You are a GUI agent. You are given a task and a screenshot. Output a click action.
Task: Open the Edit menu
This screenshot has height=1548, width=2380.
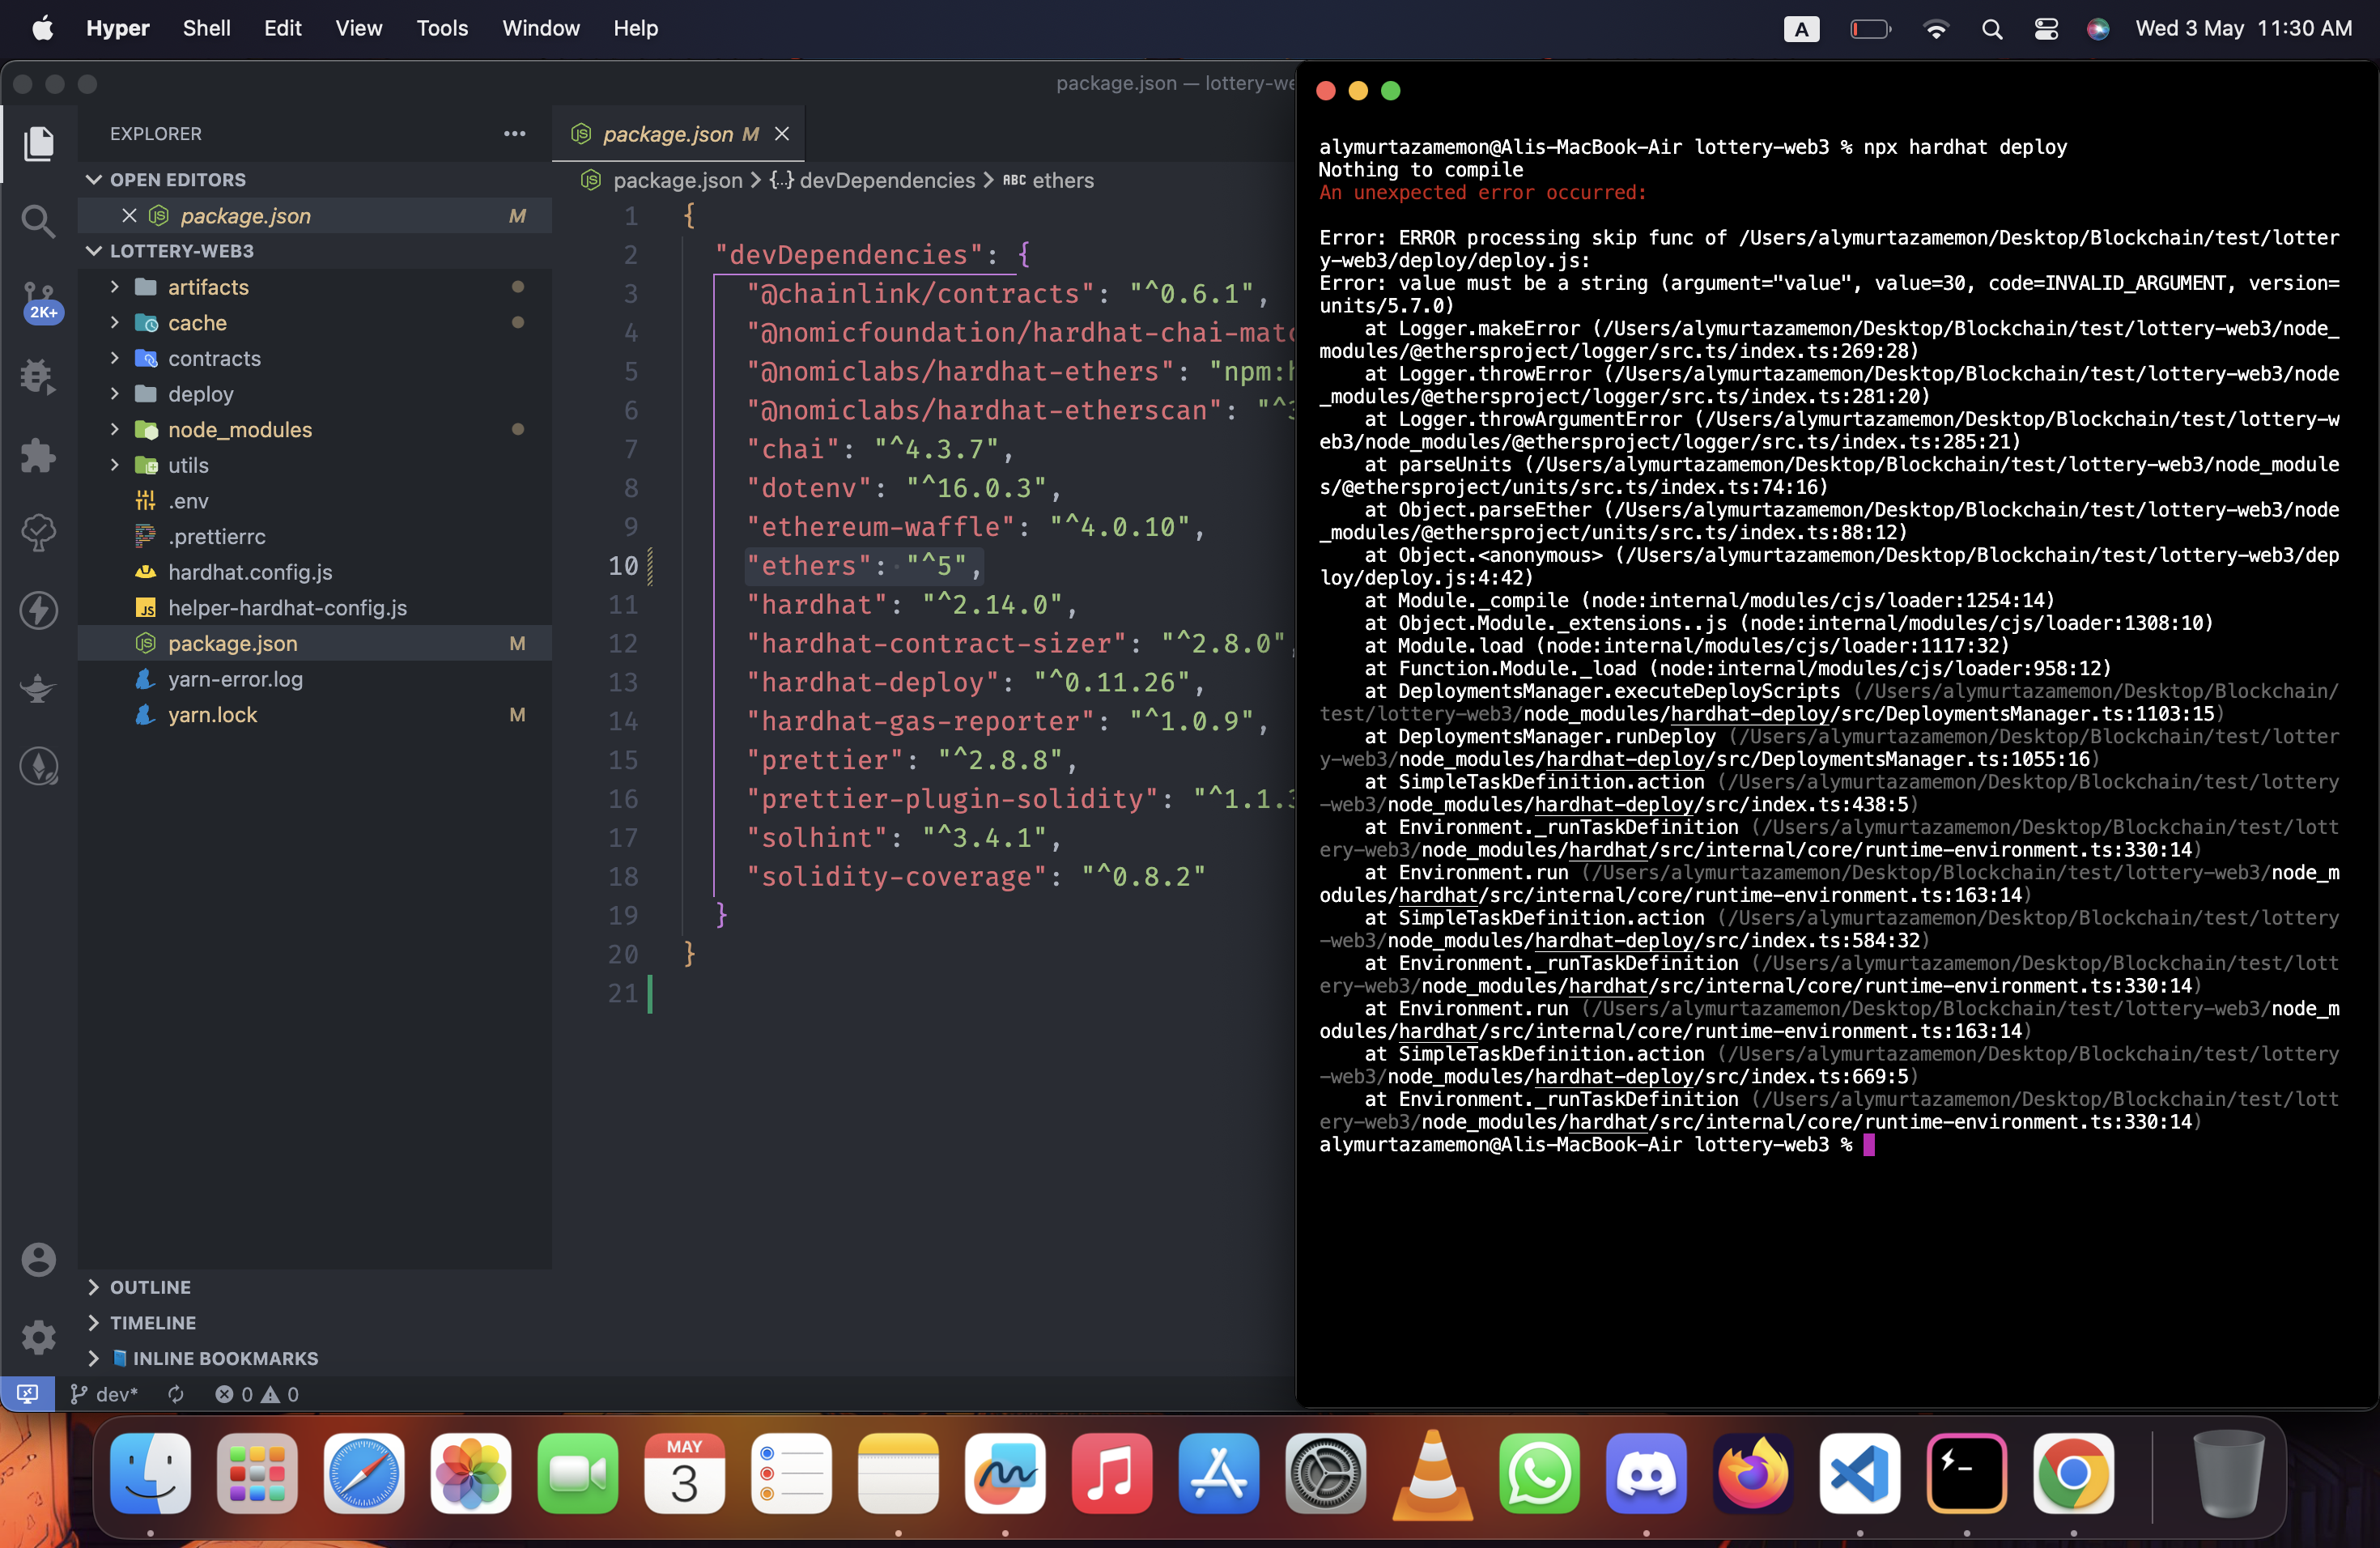[282, 28]
